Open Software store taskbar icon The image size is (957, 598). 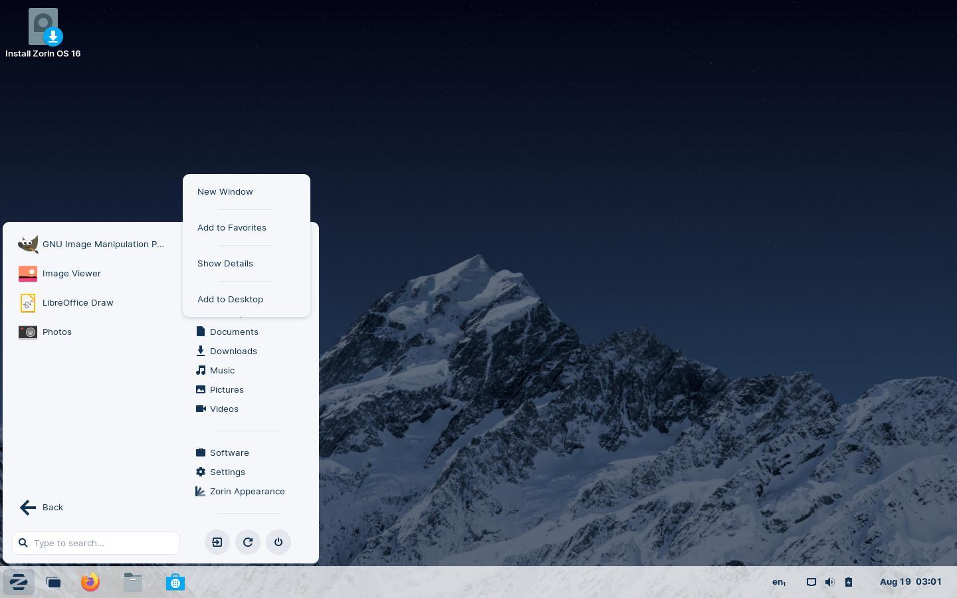pos(175,582)
